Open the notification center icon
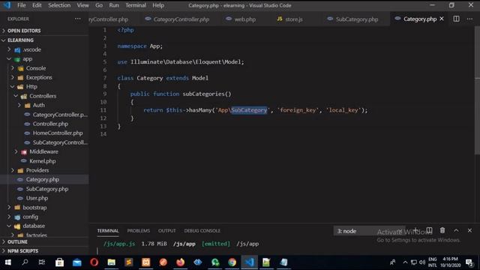 [x=469, y=262]
